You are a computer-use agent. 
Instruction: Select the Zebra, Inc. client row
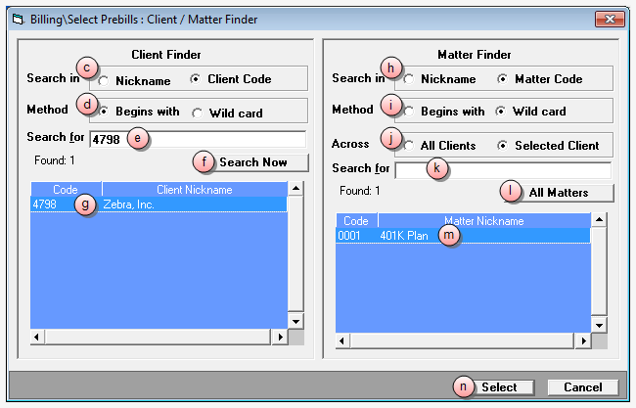(157, 204)
